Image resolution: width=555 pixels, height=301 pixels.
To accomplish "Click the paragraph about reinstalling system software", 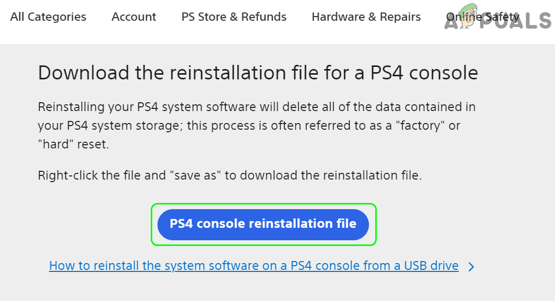I will [x=257, y=126].
